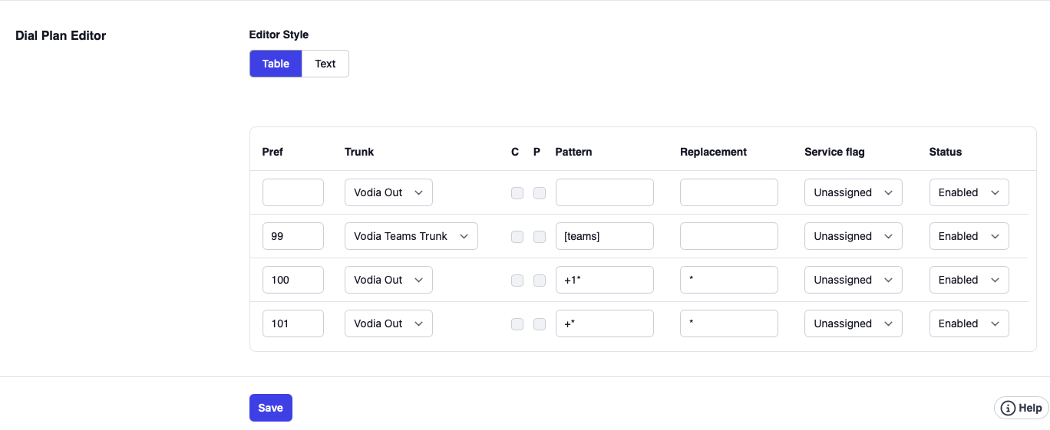The height and width of the screenshot is (430, 1050).
Task: Expand the Trunk dropdown for pref 100
Action: click(x=388, y=280)
